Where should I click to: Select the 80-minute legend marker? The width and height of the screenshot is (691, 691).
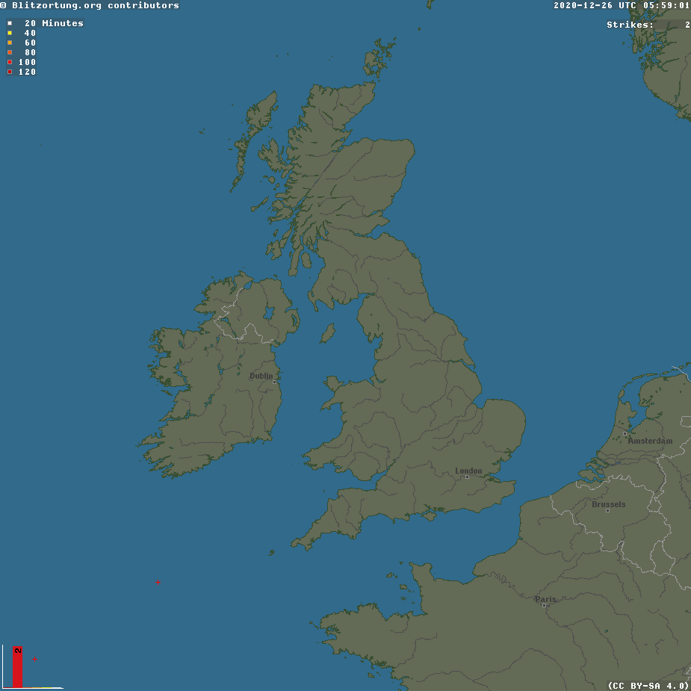[x=10, y=52]
